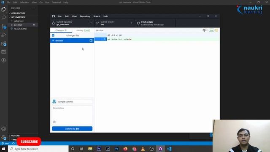Click synchronize changes icon in status bar
This screenshot has width=270, height=152.
tap(13, 143)
